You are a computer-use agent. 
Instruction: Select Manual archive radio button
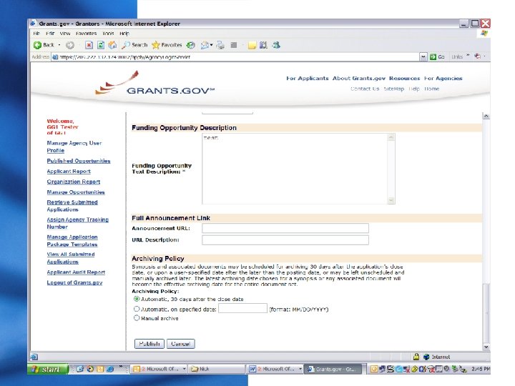point(137,318)
